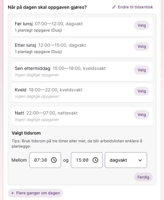Choose Velg for Natt slot
This screenshot has width=164, height=200.
click(x=141, y=115)
